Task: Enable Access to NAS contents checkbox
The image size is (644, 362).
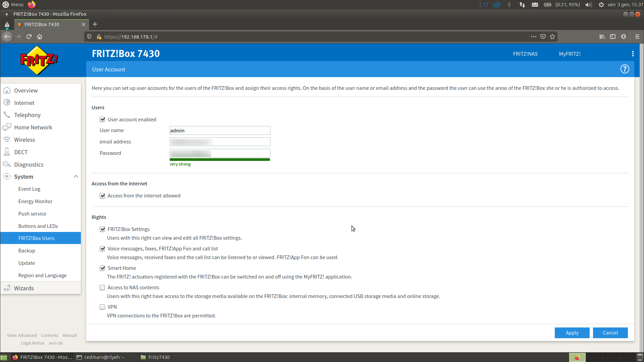Action: (102, 288)
